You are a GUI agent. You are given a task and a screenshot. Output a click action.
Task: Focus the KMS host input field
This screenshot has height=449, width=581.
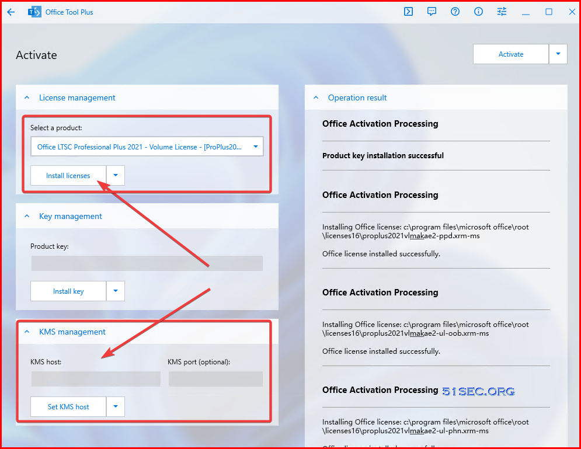coord(96,378)
